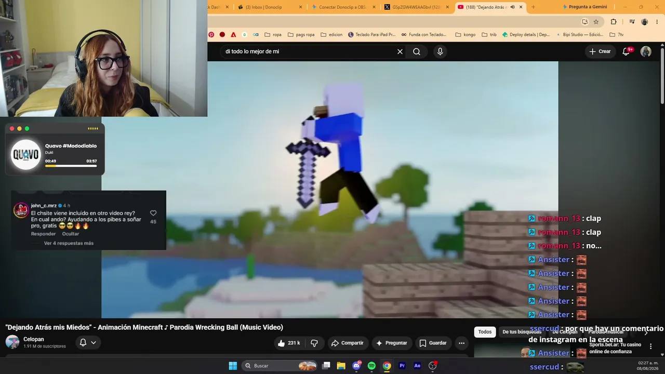Open a new Chrome tab
The width and height of the screenshot is (665, 374).
tap(533, 7)
